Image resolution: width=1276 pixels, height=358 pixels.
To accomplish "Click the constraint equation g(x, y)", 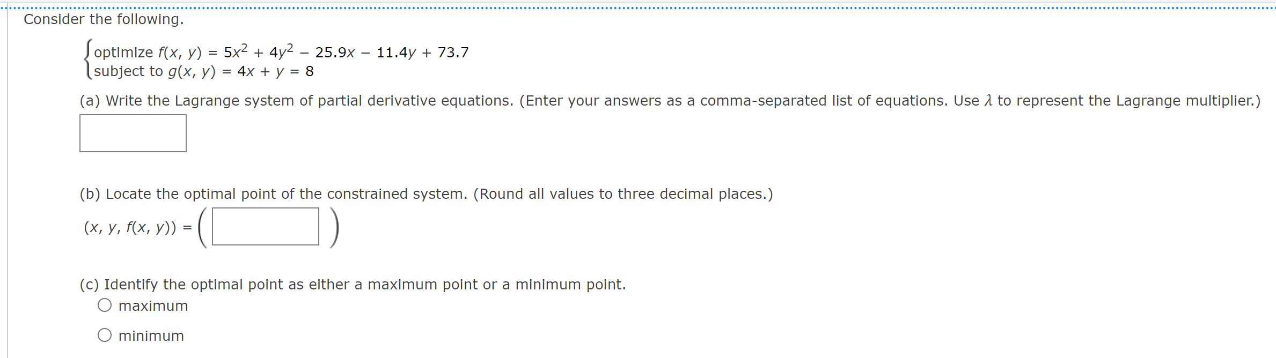I will click(204, 71).
